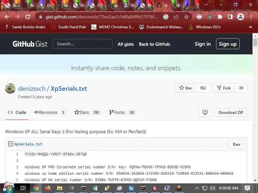Go back with the browser back arrow
This screenshot has height=193, width=258.
[x=7, y=17]
